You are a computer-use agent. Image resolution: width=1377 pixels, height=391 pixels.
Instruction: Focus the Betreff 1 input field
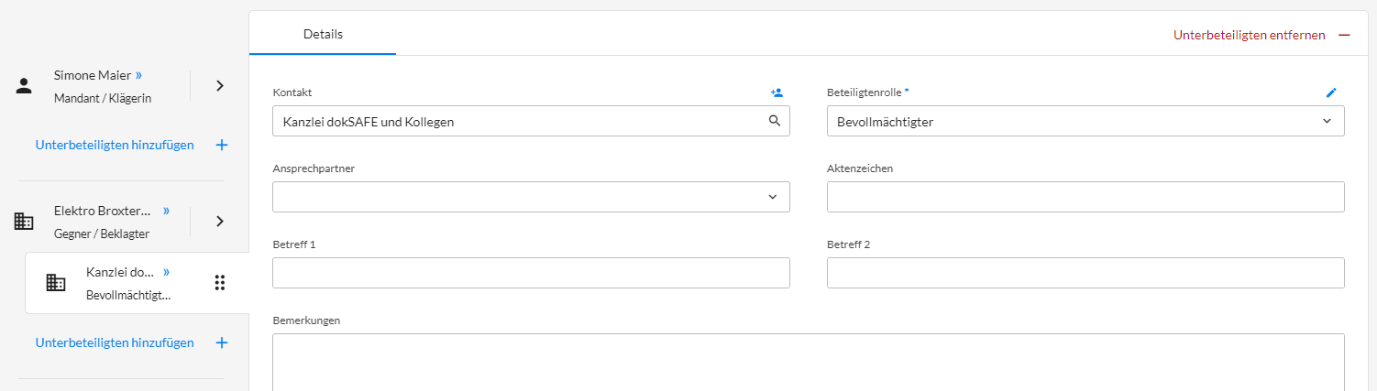pyautogui.click(x=531, y=273)
